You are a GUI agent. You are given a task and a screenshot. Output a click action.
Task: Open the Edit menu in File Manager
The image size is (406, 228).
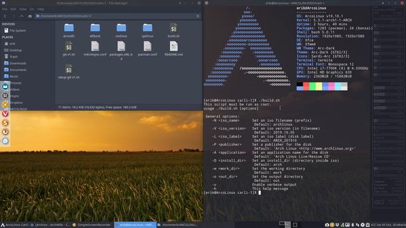[x=13, y=9]
